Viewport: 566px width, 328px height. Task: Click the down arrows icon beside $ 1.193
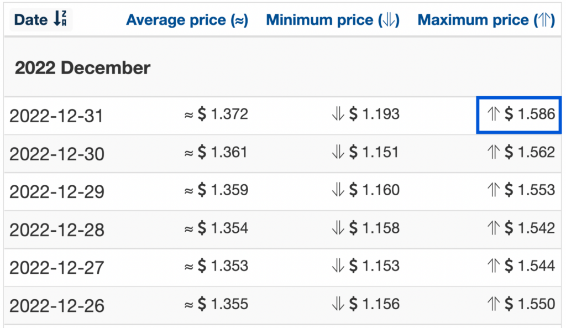coord(338,114)
